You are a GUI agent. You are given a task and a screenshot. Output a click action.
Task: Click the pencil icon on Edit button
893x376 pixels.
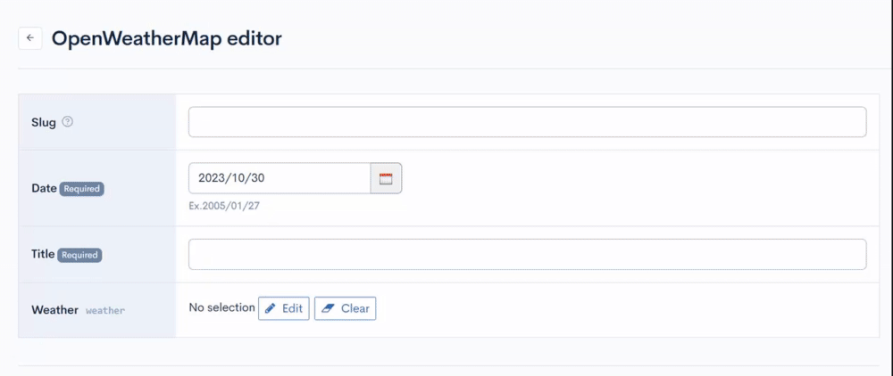coord(271,308)
